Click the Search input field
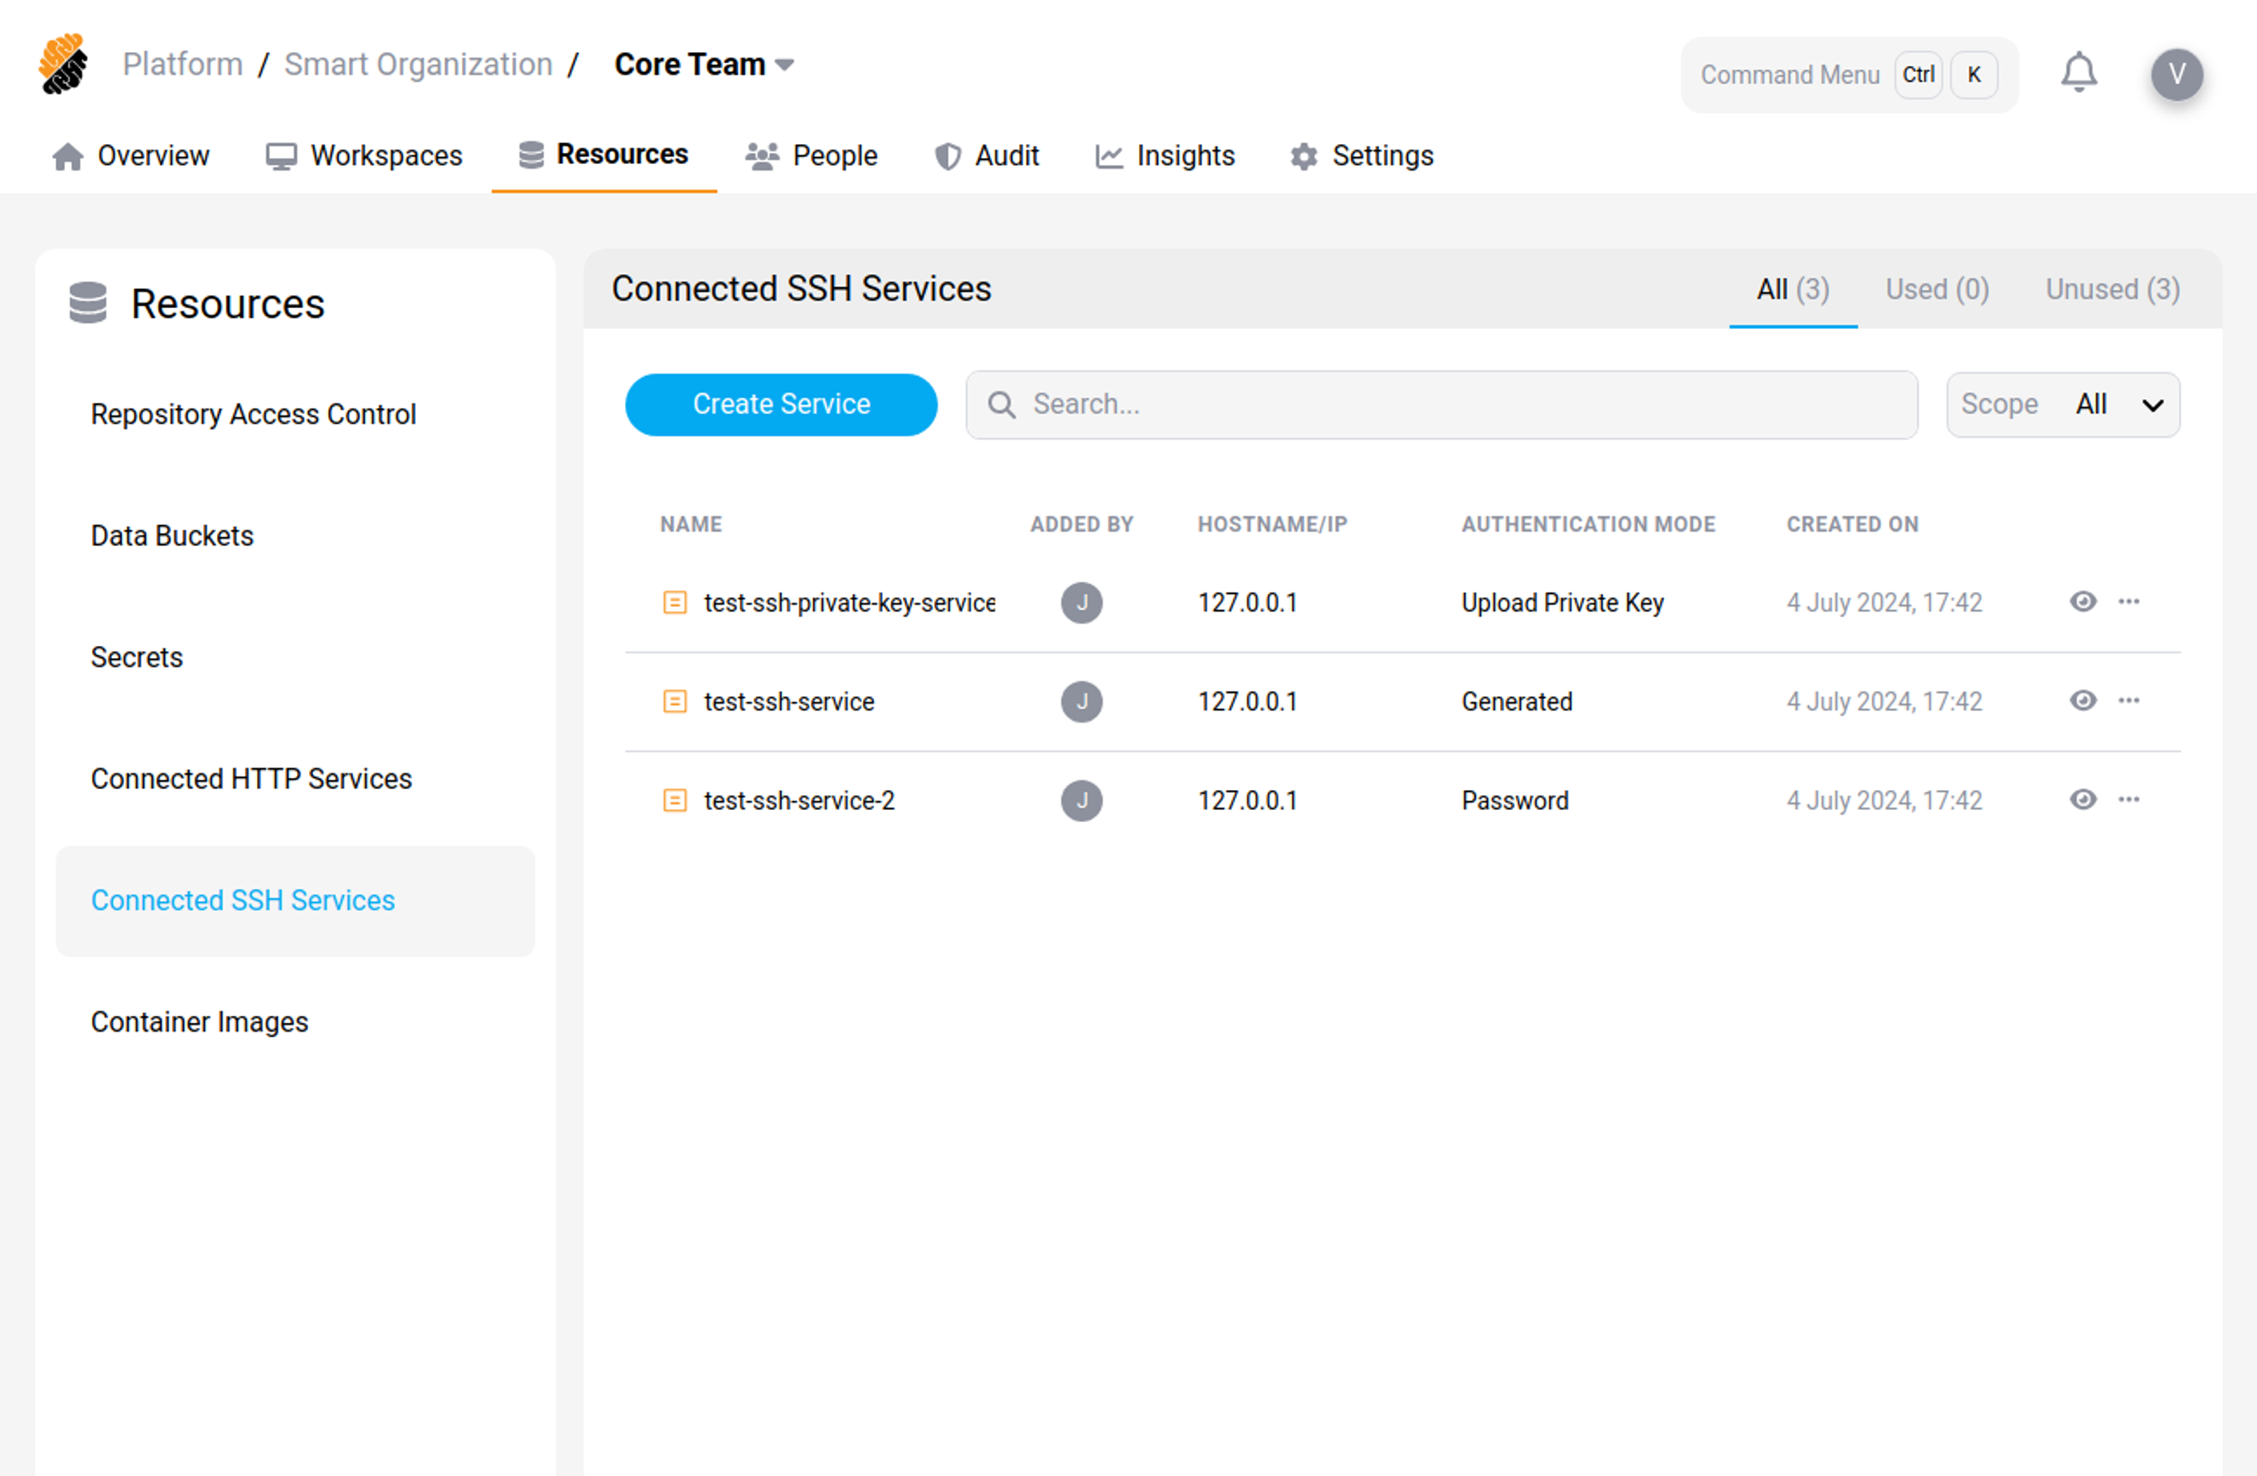 coord(1461,404)
